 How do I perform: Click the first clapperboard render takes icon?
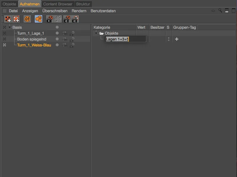tap(49, 19)
